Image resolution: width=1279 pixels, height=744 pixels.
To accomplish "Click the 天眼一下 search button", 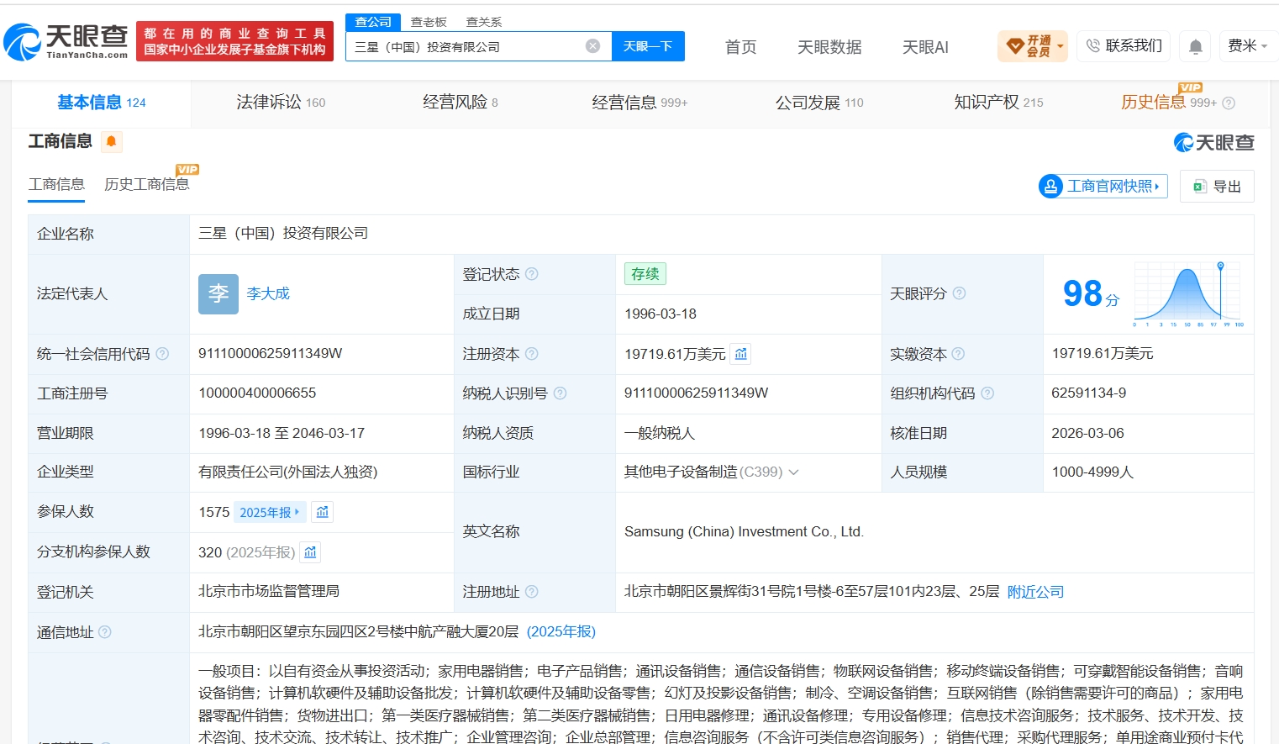I will (648, 46).
